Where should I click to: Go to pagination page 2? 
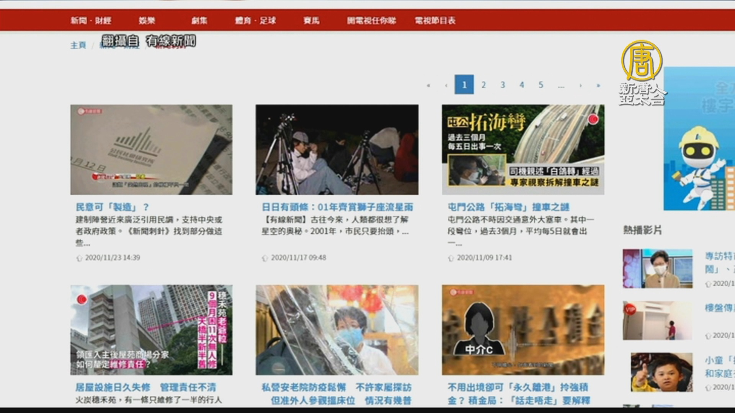[x=483, y=85]
